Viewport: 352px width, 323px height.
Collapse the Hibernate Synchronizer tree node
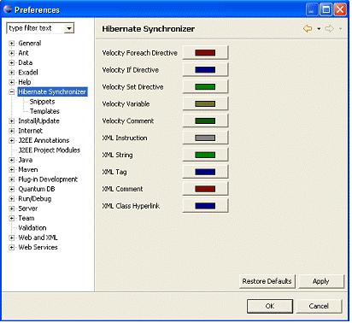(x=12, y=92)
